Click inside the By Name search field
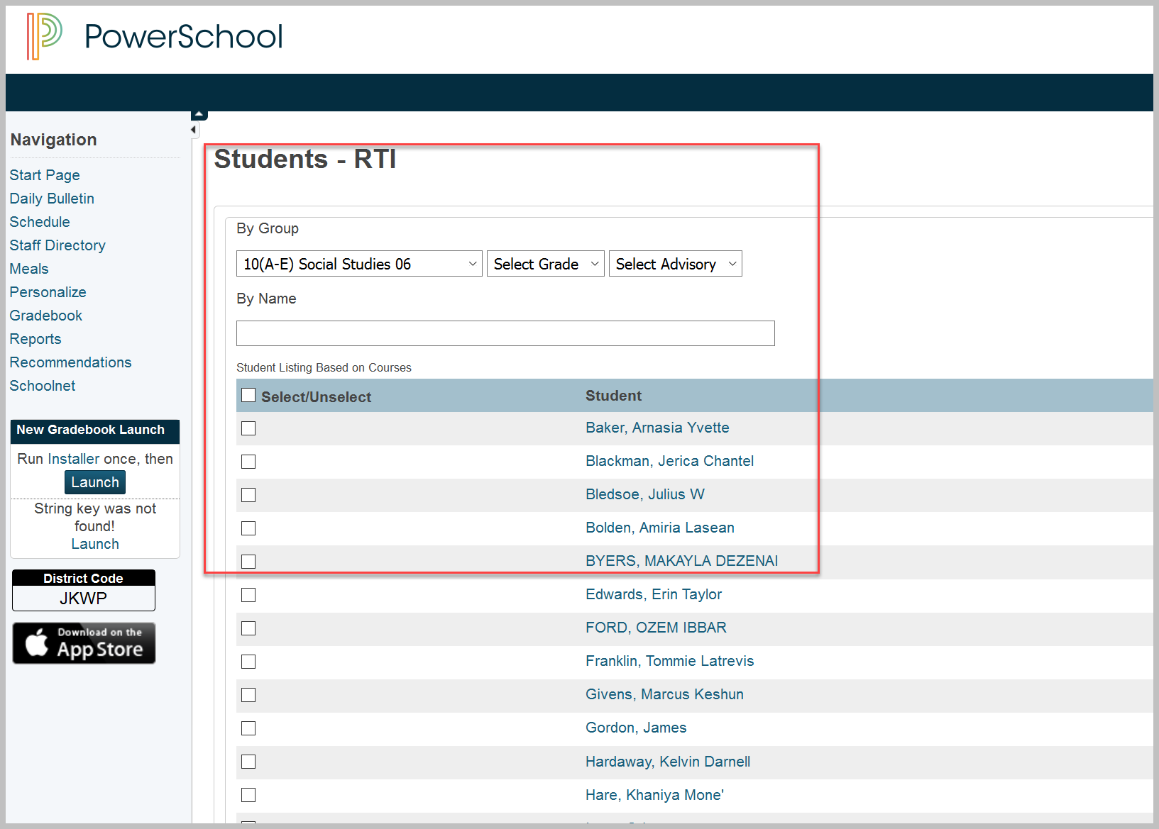Screen dimensions: 1159x829 coord(505,333)
